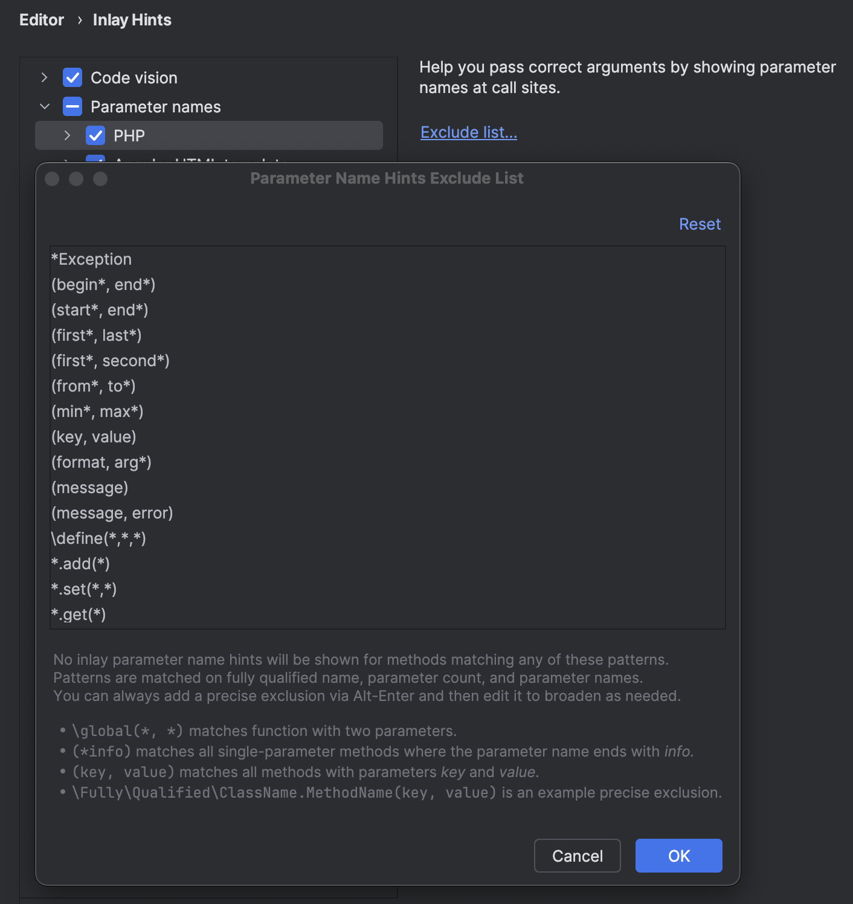Click the (format, arg*) exclusion entry

pos(101,462)
